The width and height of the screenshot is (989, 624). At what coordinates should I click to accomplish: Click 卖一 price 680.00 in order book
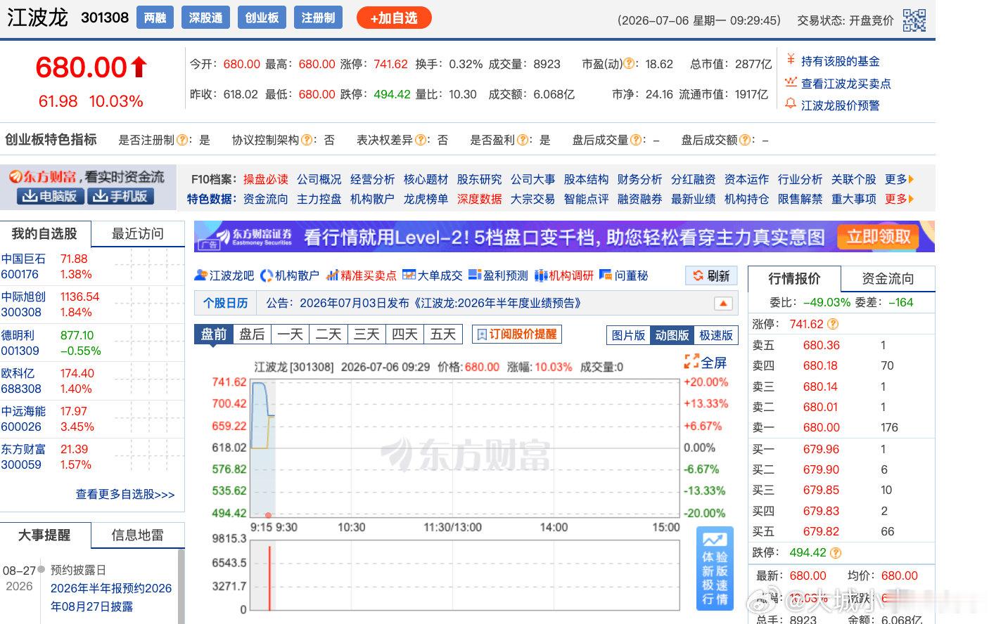tap(822, 427)
